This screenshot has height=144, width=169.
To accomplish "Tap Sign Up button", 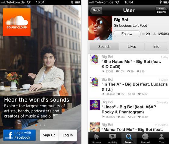I will (49, 135).
